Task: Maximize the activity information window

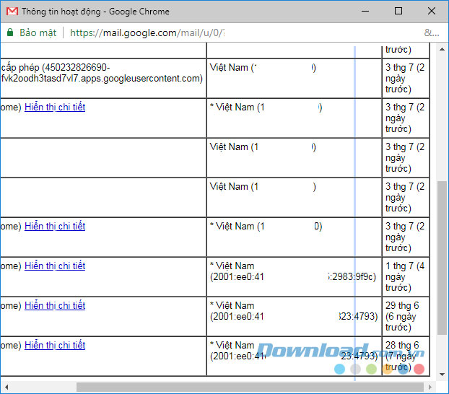Action: click(398, 12)
